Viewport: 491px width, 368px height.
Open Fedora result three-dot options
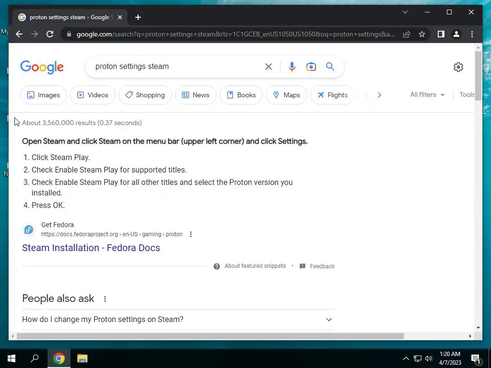click(191, 234)
